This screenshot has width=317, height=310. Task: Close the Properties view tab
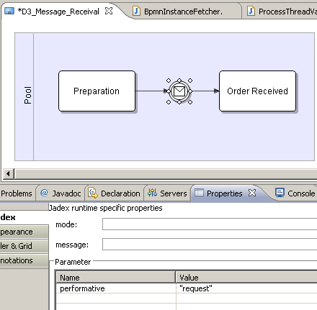252,193
